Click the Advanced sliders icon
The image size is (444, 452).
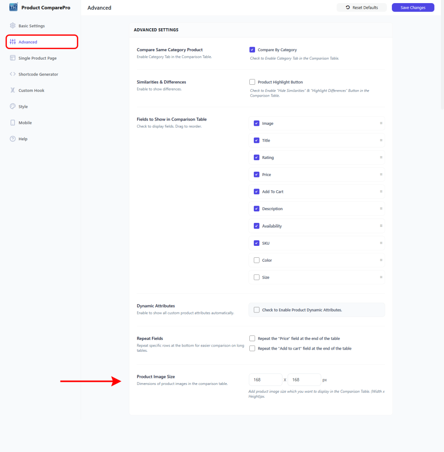click(13, 42)
